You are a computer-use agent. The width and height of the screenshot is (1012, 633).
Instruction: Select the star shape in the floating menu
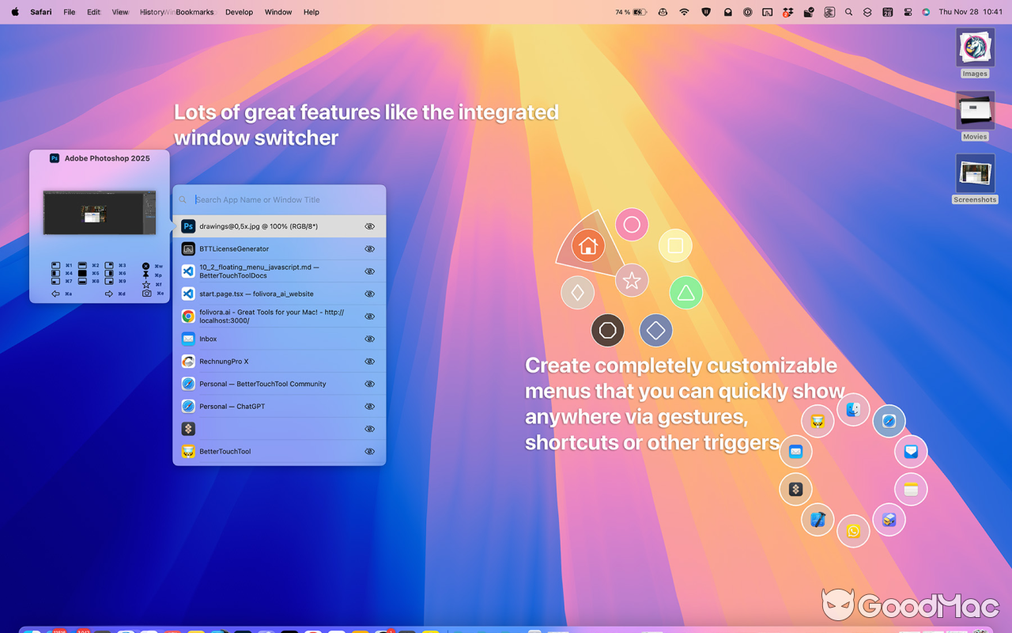(632, 280)
